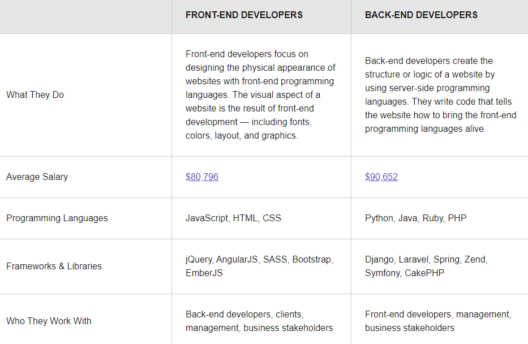Select the What They Do row label
Viewport: 528px width, 344px height.
tap(35, 94)
